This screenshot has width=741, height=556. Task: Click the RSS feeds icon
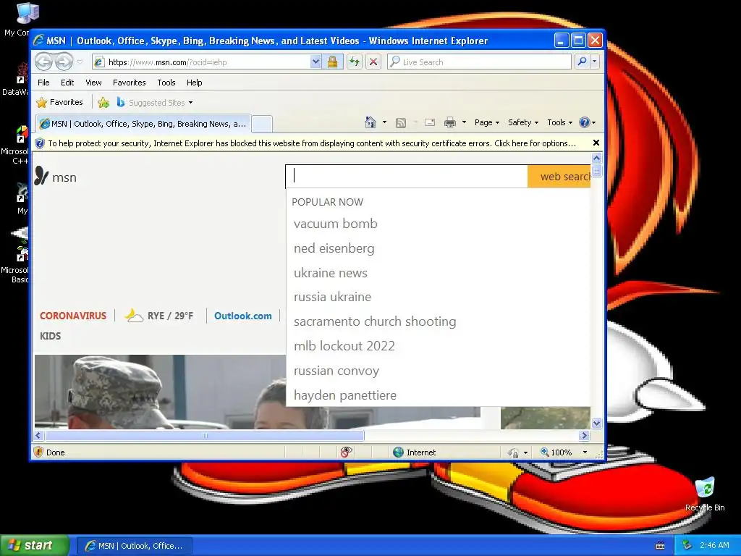point(401,123)
